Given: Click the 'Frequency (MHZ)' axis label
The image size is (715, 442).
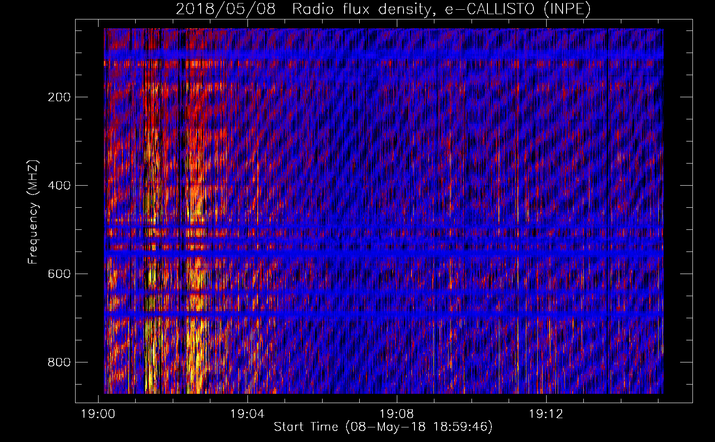Looking at the screenshot, I should 33,212.
